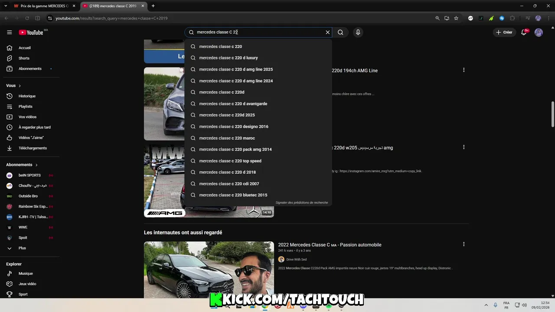Viewport: 555px width, 312px height.
Task: Start voice search with microphone icon
Action: 358,32
